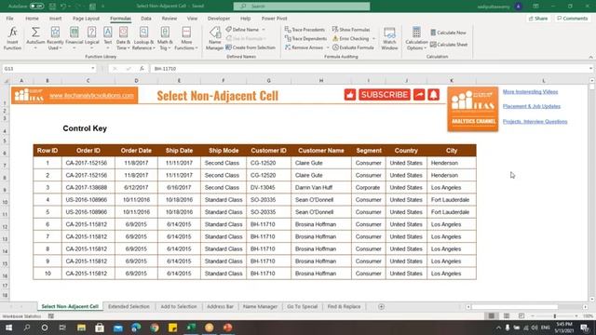Open AutoSum in the Function Library
Viewport: 596px width, 335px height.
click(35, 38)
